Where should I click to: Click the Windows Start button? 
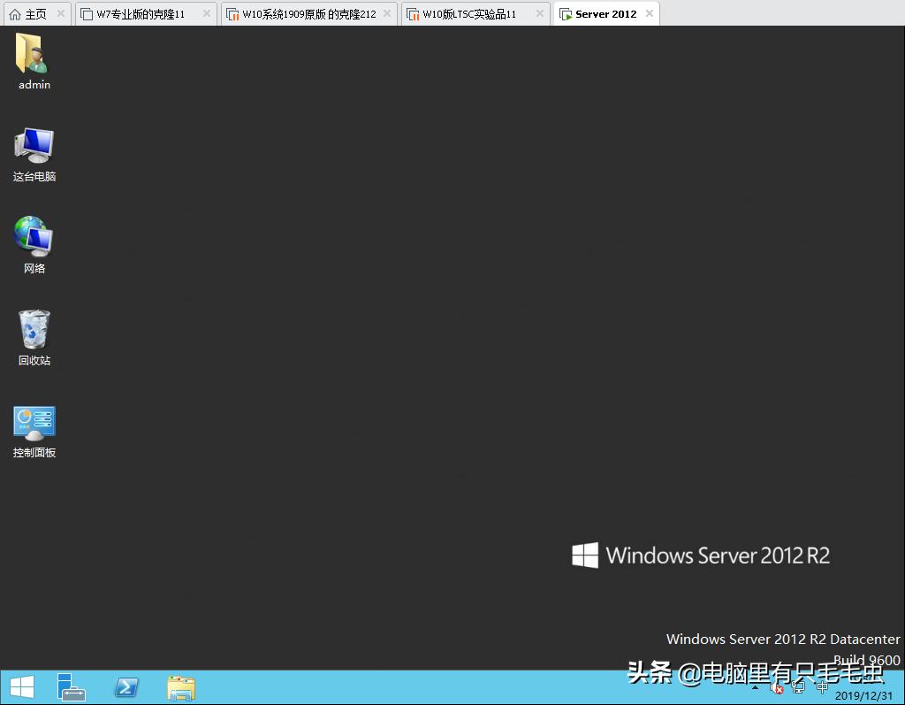point(21,686)
